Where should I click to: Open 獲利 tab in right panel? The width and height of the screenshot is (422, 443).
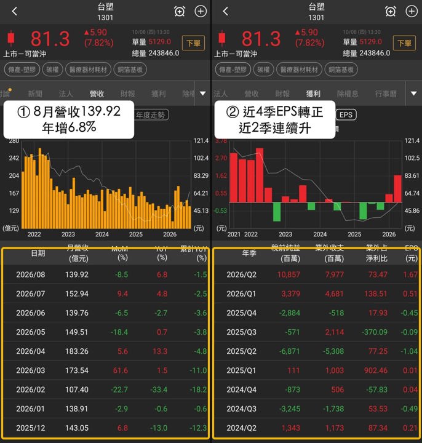[x=313, y=94]
